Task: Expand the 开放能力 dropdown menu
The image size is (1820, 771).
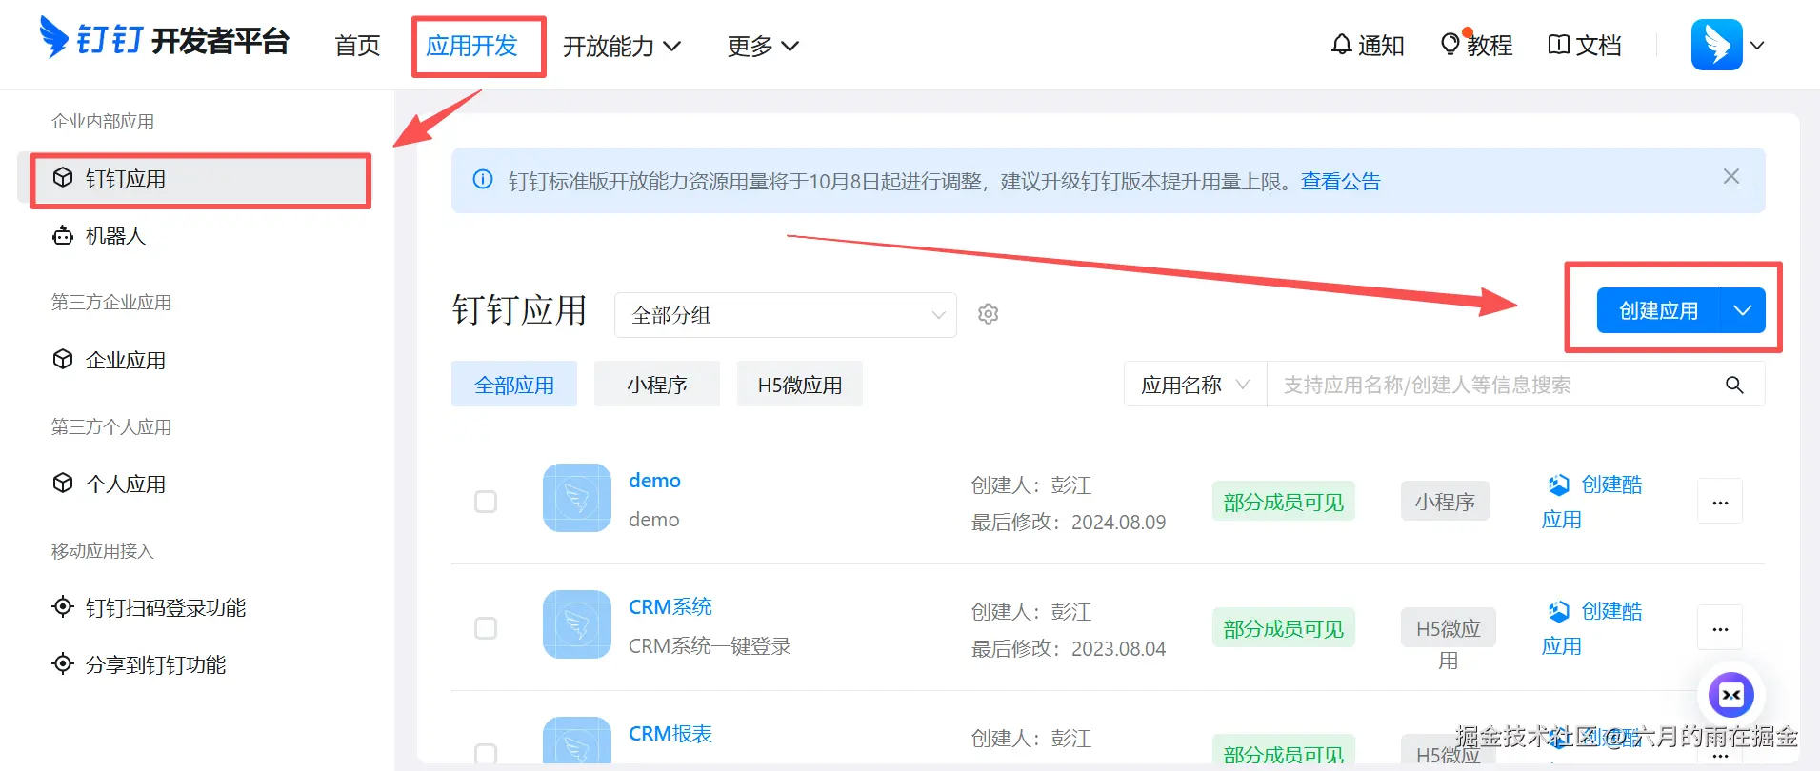Action: (622, 46)
